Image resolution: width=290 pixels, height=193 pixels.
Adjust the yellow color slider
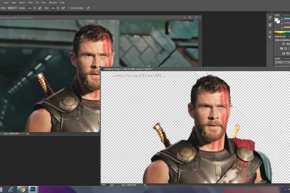coord(287,28)
